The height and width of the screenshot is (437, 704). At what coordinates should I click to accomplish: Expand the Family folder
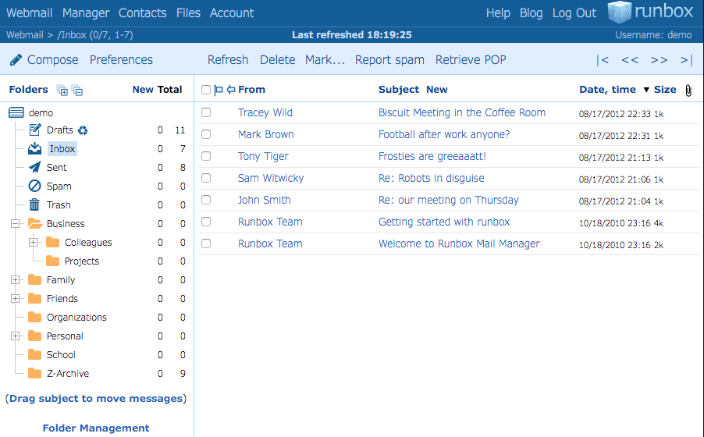pos(15,279)
